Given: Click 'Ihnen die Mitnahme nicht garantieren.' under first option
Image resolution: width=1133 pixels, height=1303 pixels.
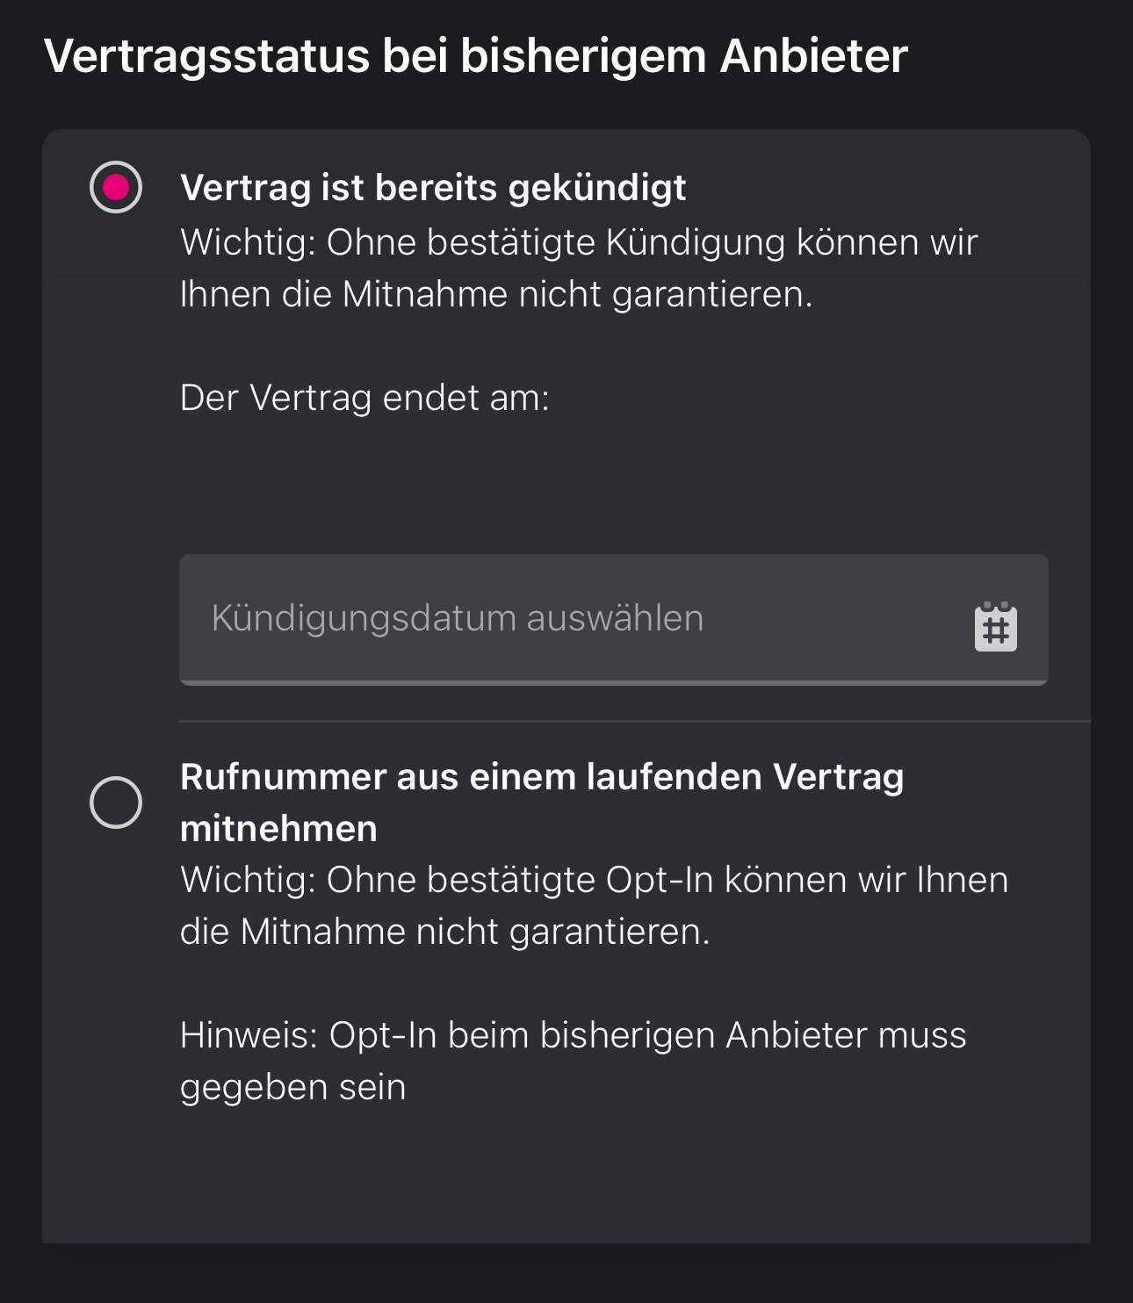Looking at the screenshot, I should 496,294.
